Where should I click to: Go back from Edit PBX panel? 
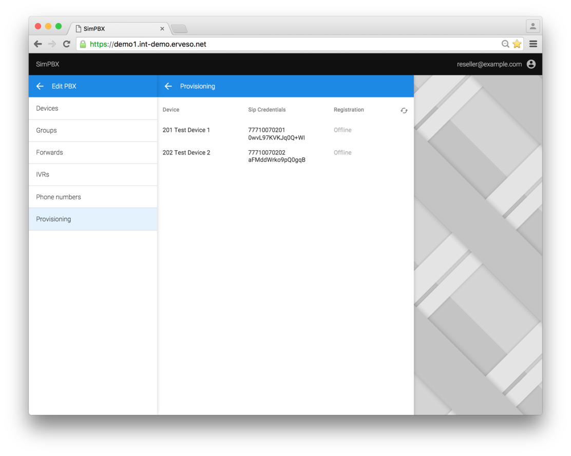tap(40, 86)
